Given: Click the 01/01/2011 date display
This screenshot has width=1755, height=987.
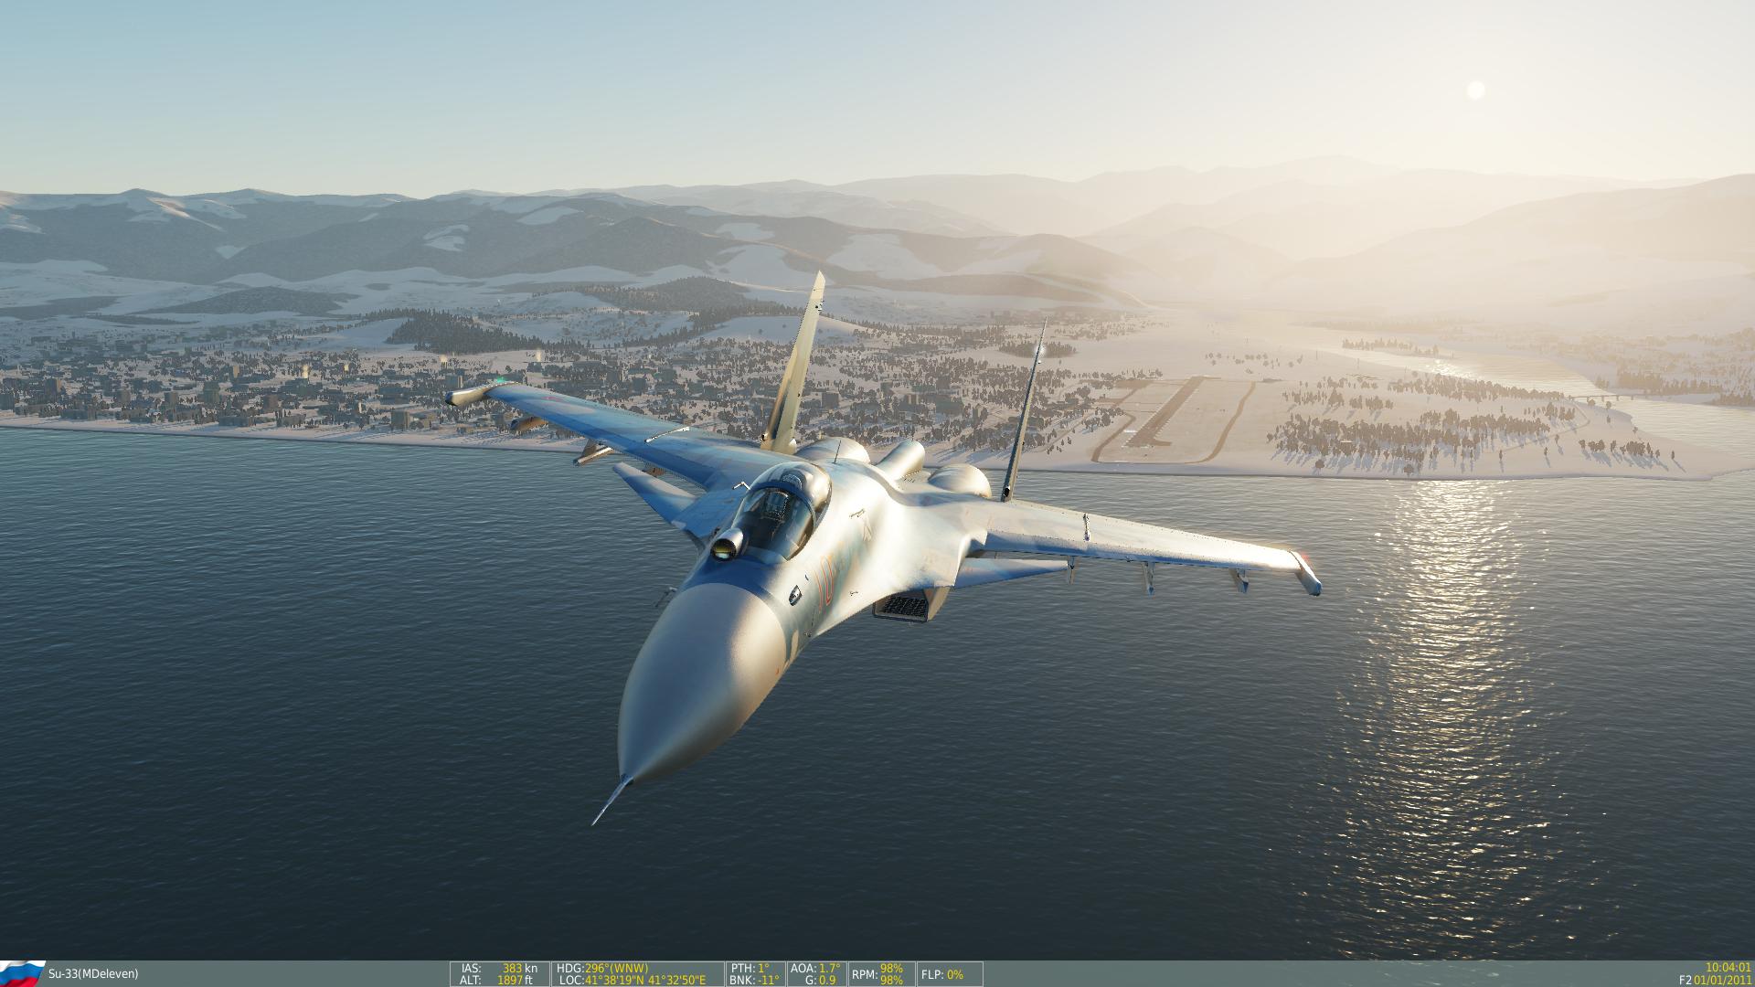Looking at the screenshot, I should 1722,980.
